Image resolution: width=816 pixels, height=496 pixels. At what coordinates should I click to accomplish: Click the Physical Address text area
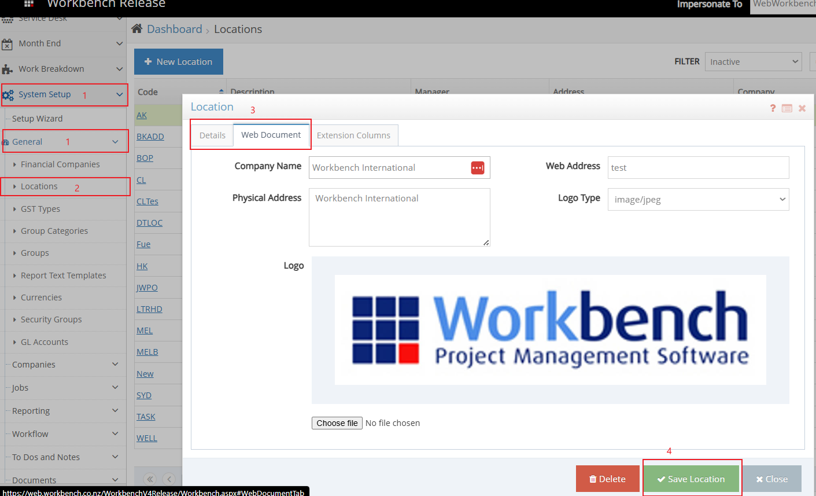tap(400, 217)
